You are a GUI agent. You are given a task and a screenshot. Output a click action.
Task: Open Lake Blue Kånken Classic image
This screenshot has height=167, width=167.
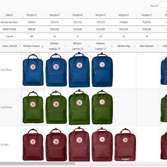(x=33, y=70)
